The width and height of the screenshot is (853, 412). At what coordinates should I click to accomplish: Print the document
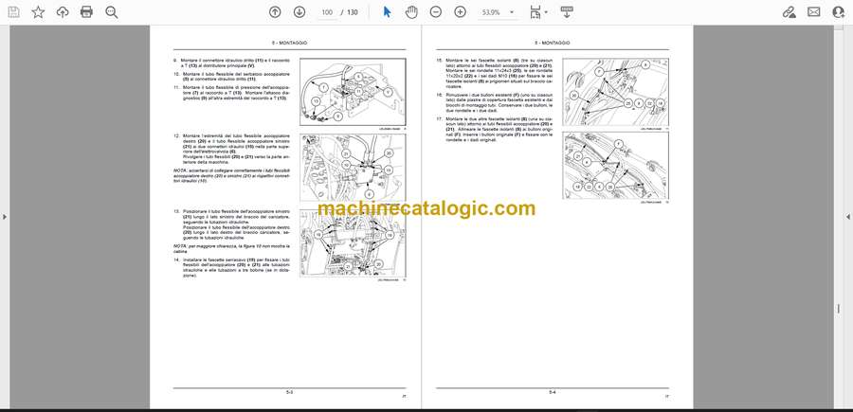pyautogui.click(x=86, y=12)
